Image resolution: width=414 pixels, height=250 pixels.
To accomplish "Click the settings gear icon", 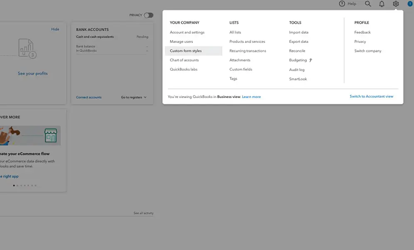I will click(x=396, y=4).
